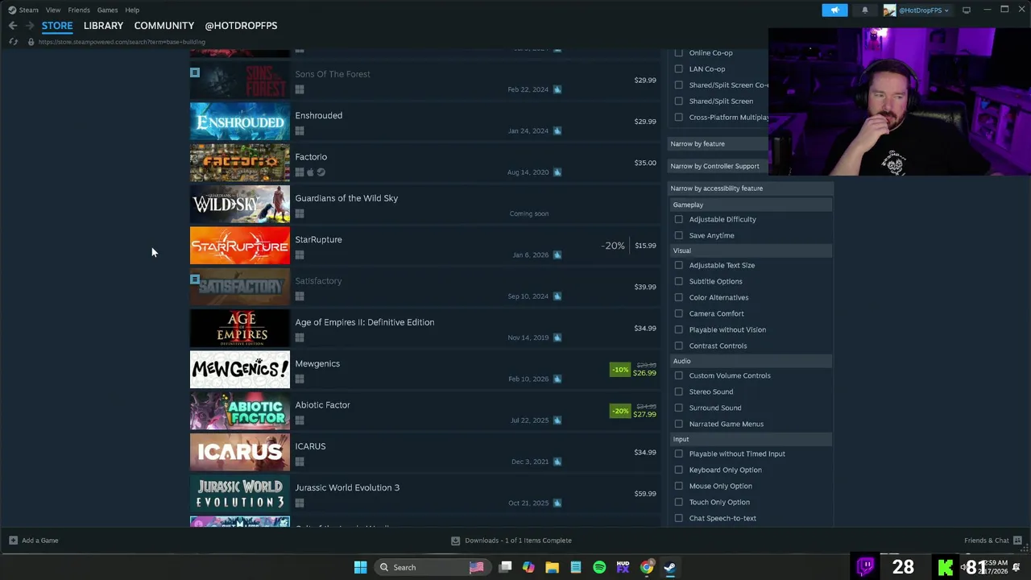
Task: Collapse Narrow by accessibility feature section
Action: [750, 188]
